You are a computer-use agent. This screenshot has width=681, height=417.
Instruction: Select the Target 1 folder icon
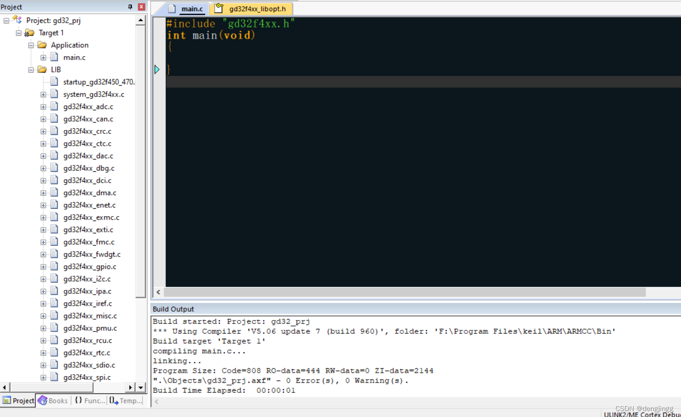[x=30, y=32]
